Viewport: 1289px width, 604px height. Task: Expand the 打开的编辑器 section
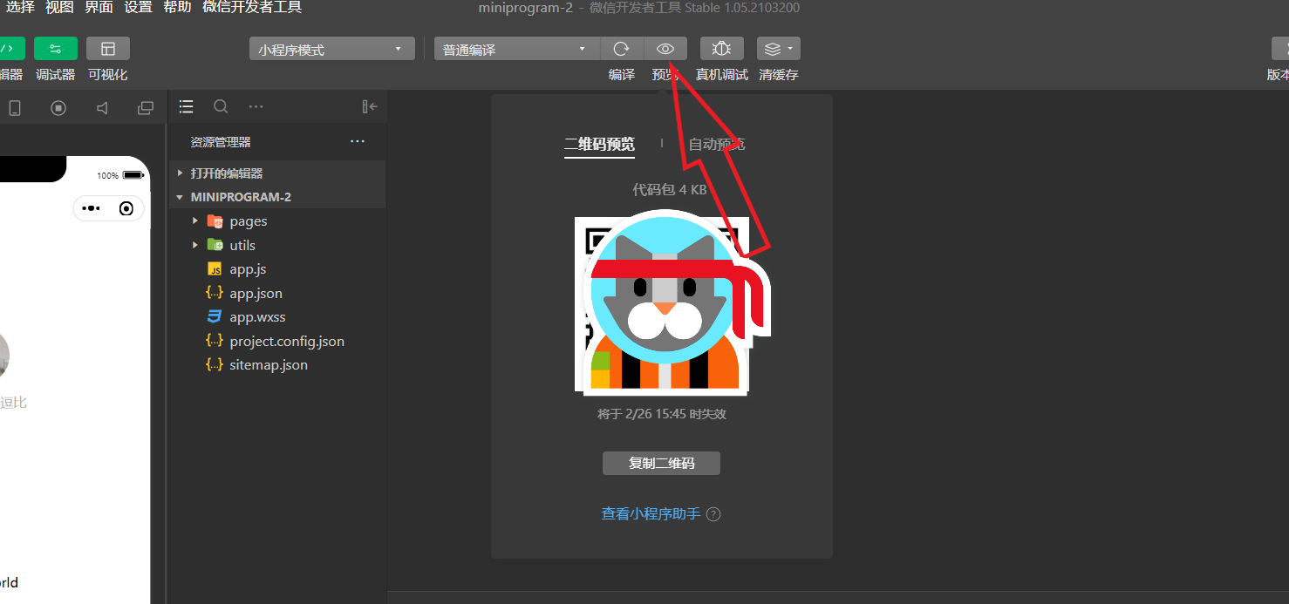pos(277,173)
